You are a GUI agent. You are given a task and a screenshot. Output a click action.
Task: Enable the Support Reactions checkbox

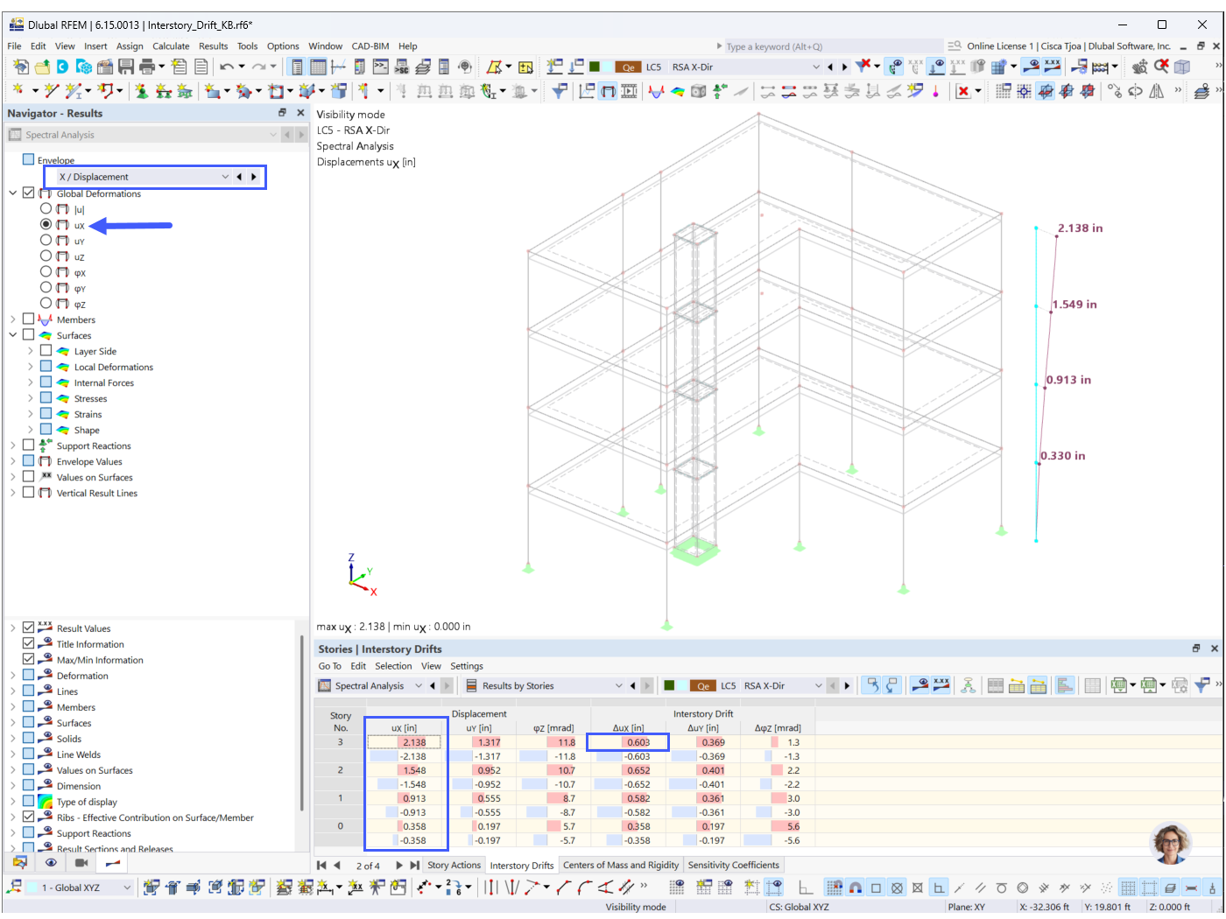point(29,445)
